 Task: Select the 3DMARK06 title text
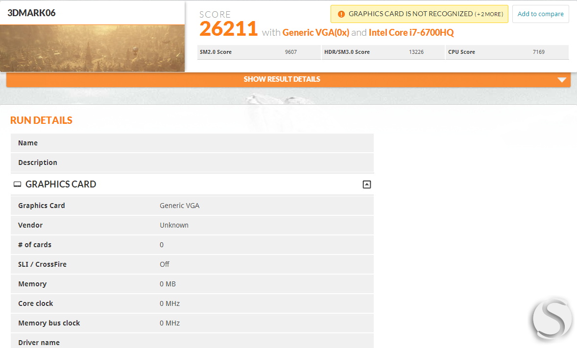[x=32, y=13]
